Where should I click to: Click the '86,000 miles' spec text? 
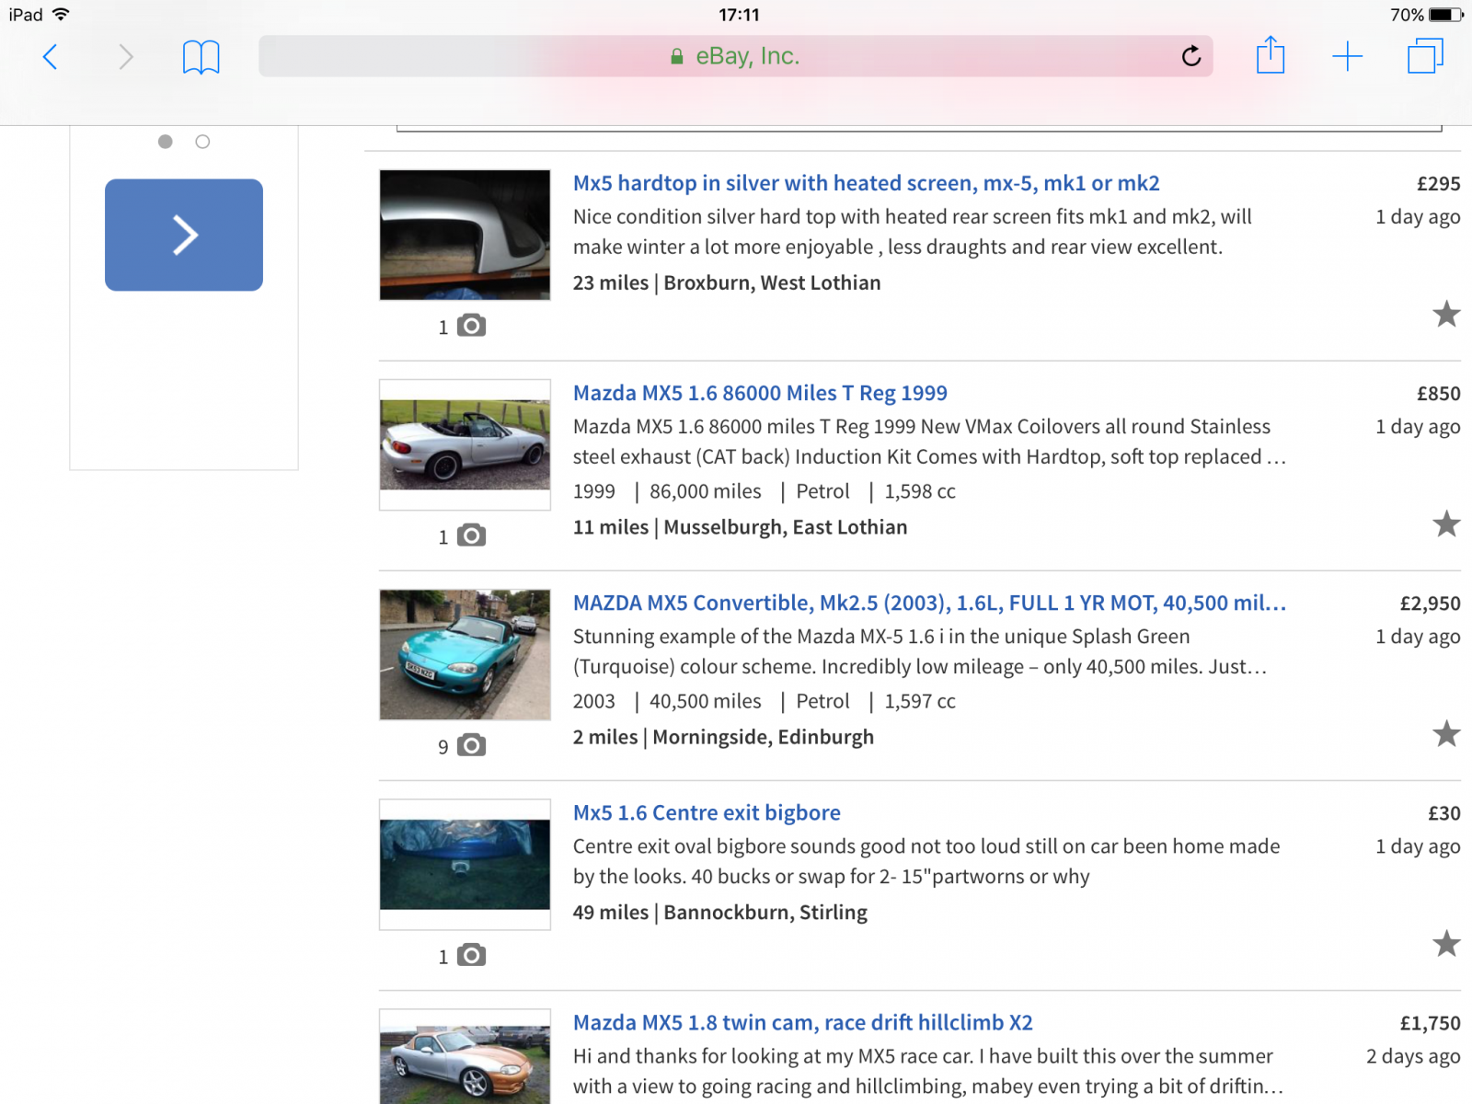[x=706, y=491]
